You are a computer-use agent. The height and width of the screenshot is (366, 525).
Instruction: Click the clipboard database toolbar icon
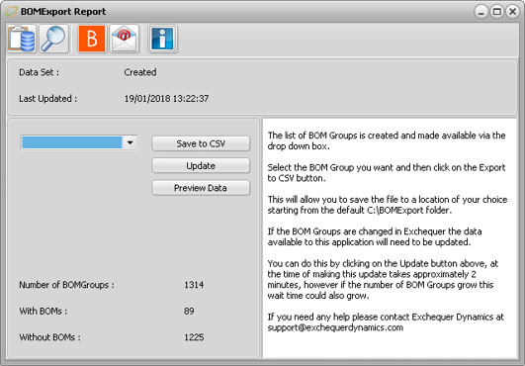[x=22, y=39]
